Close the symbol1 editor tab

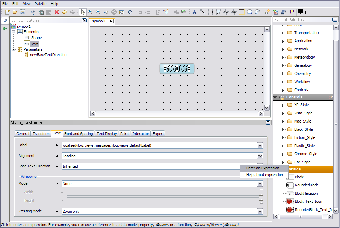[x=111, y=21]
